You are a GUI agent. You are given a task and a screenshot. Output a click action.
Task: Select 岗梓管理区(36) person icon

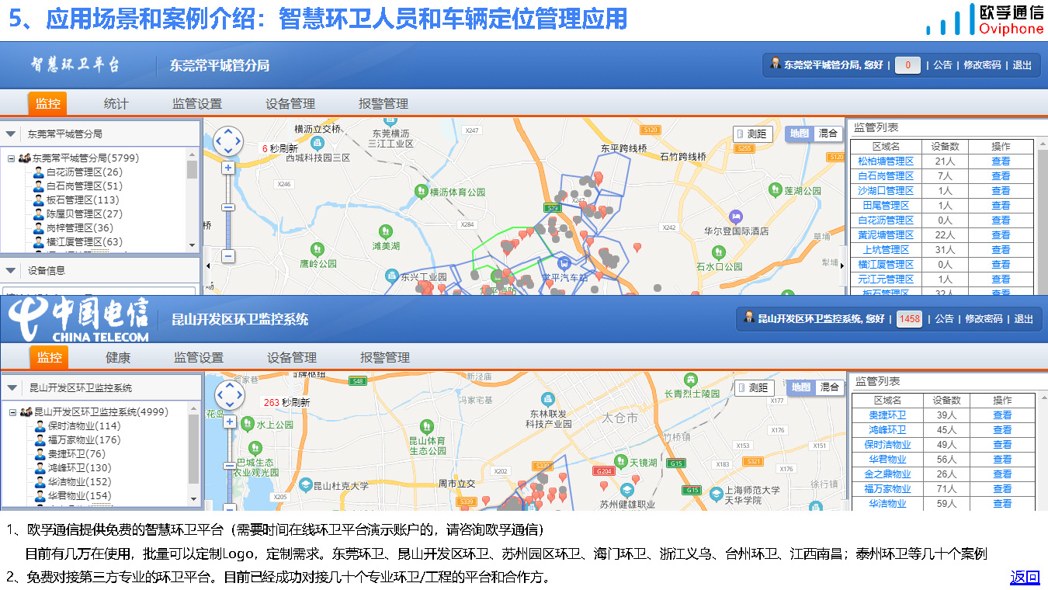[38, 228]
